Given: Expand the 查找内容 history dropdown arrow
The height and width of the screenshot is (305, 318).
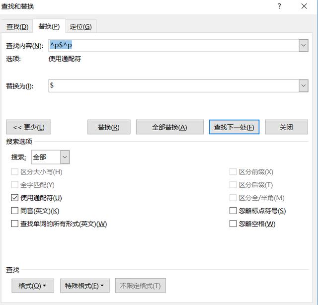Looking at the screenshot, I should [304, 45].
